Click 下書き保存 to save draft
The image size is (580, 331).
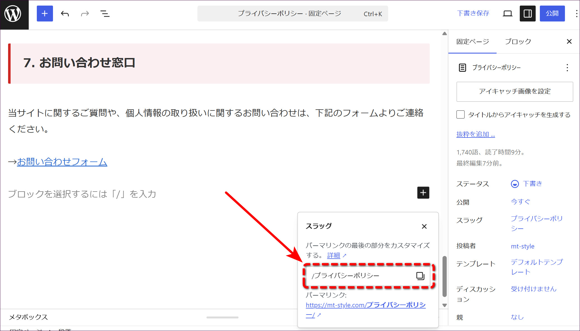[473, 13]
